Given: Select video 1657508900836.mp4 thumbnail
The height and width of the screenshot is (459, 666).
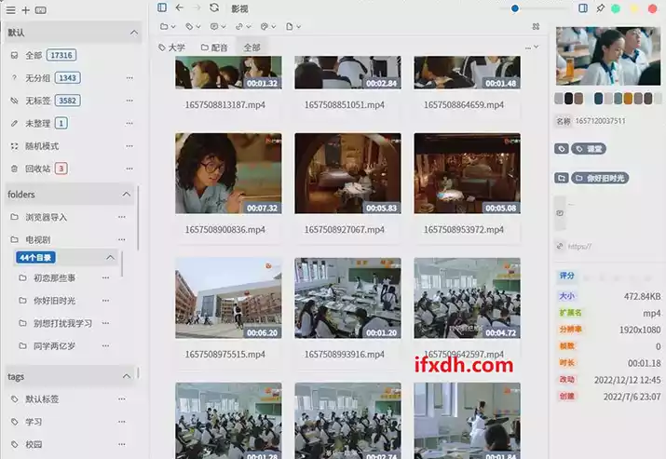Looking at the screenshot, I should pyautogui.click(x=228, y=173).
